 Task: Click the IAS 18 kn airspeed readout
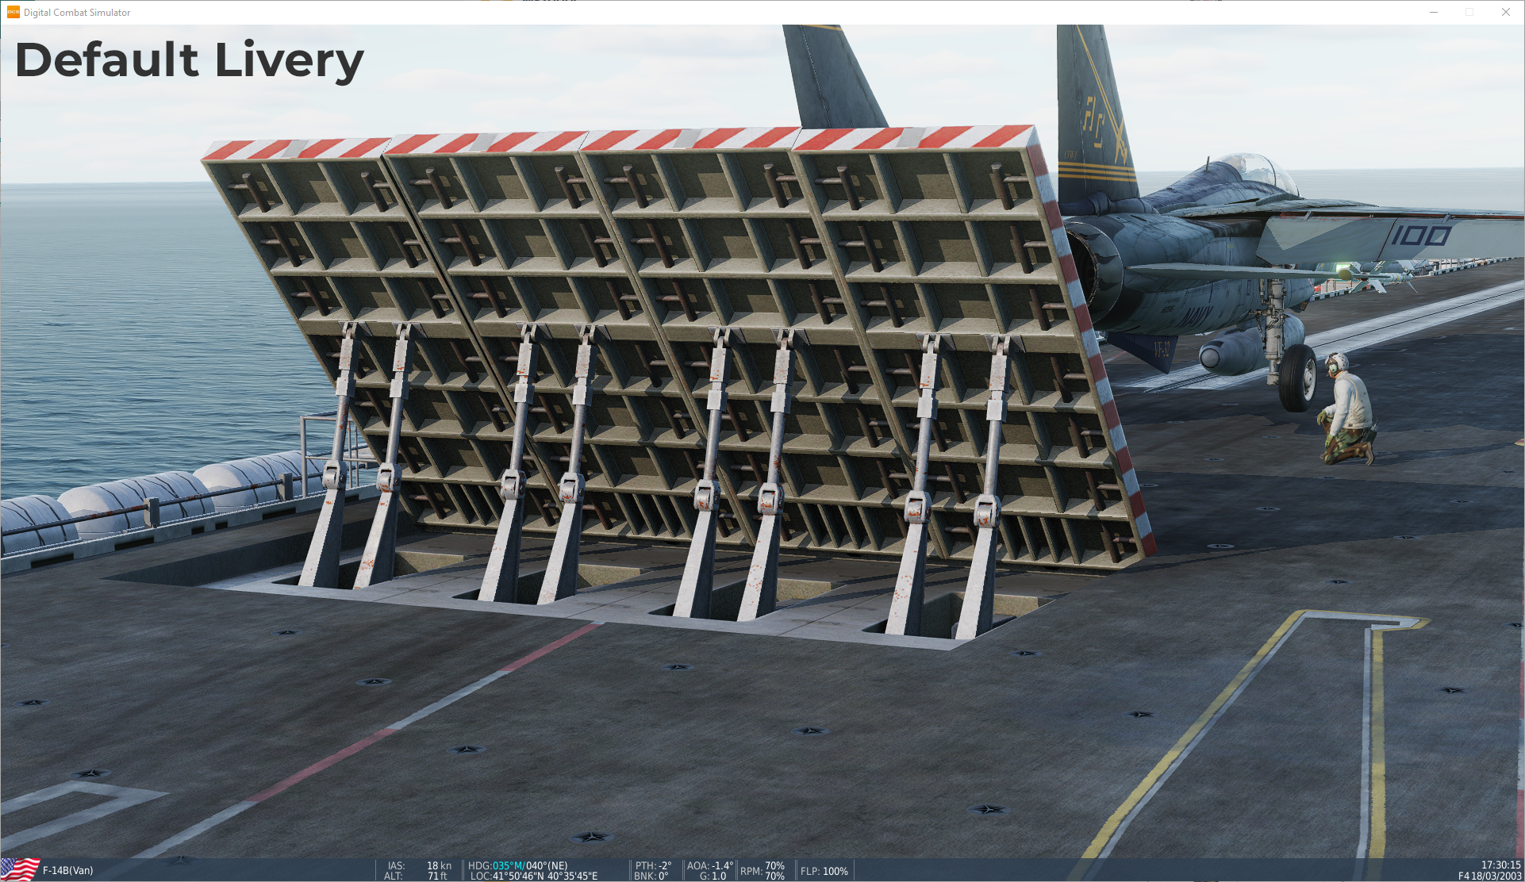coord(438,865)
